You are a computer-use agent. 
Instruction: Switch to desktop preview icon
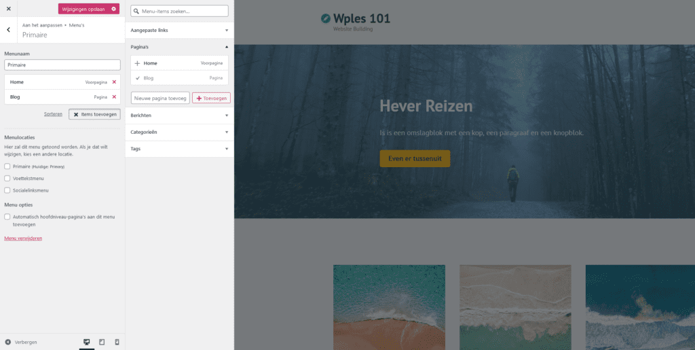click(87, 342)
